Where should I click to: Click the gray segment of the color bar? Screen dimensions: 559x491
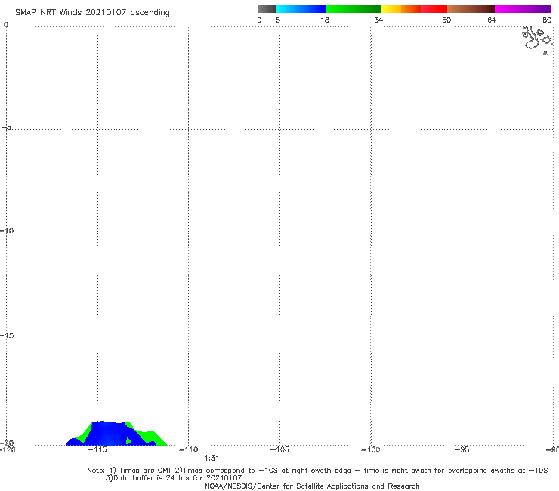tap(267, 9)
